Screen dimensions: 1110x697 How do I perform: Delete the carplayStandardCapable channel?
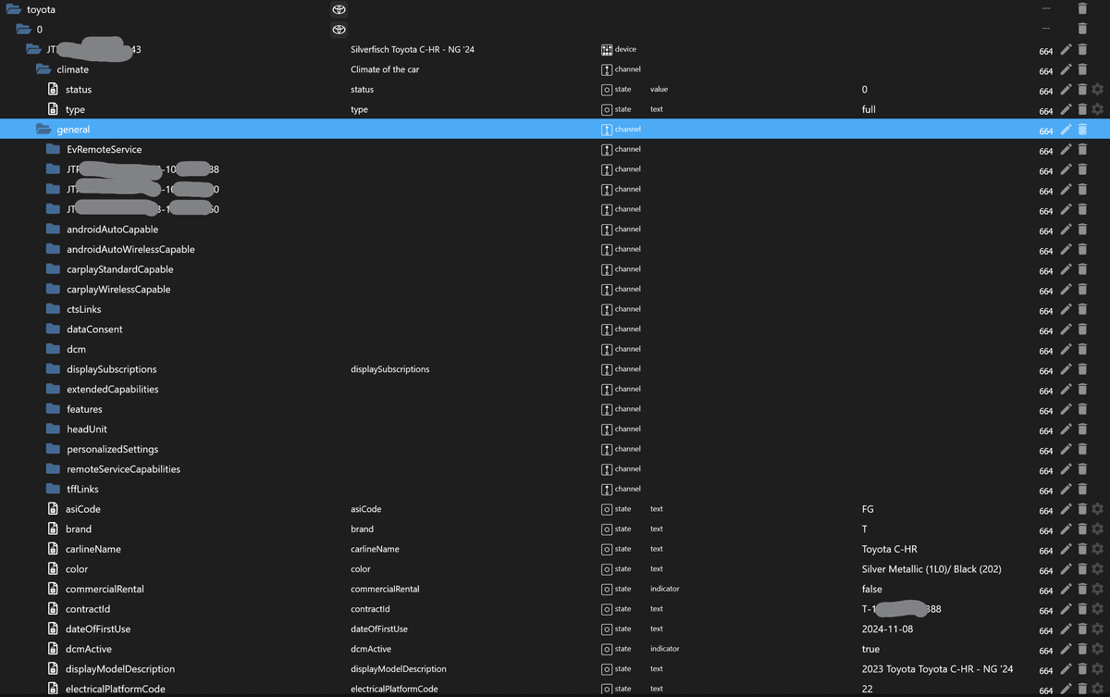click(x=1082, y=269)
